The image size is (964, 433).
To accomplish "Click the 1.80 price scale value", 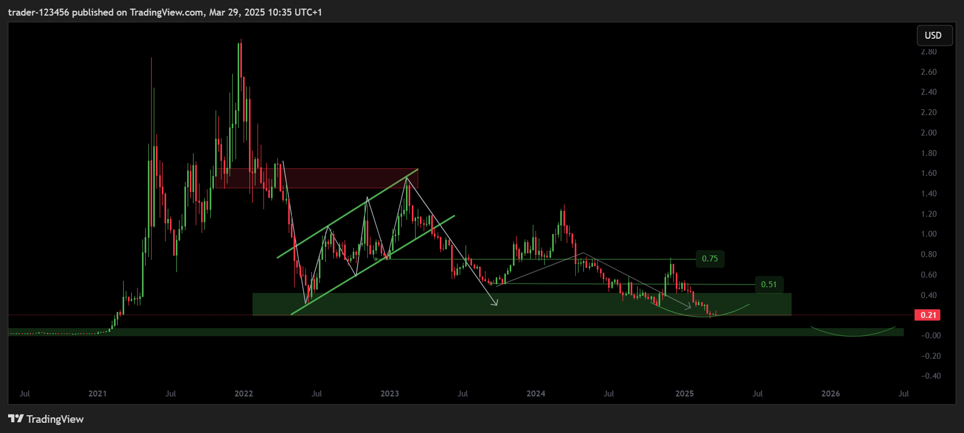I will (929, 153).
